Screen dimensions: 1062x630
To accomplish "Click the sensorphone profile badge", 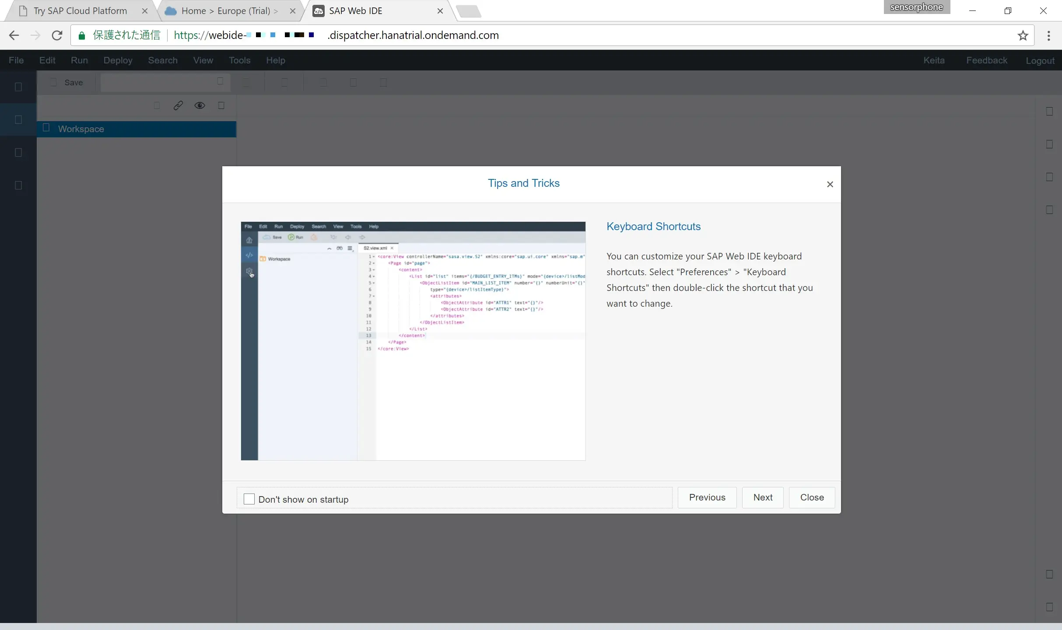I will (x=916, y=7).
